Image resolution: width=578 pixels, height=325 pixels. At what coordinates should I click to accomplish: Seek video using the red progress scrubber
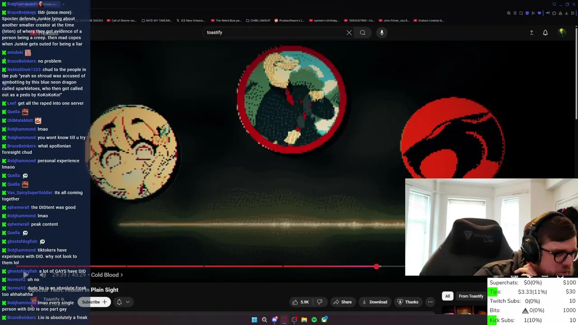377,267
